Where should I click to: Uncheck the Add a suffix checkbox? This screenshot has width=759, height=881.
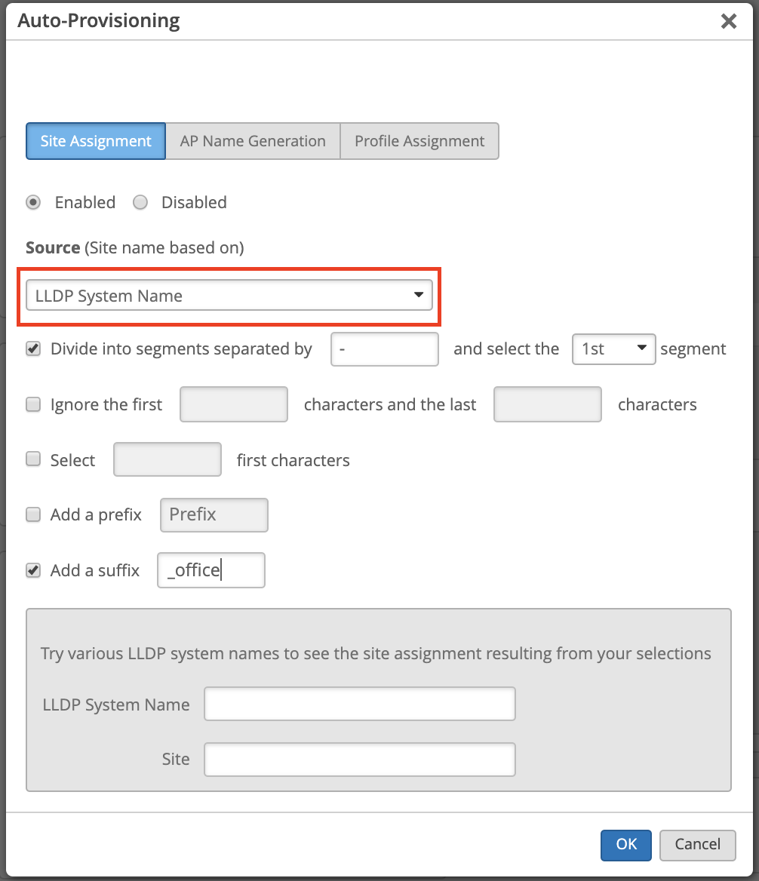click(33, 570)
